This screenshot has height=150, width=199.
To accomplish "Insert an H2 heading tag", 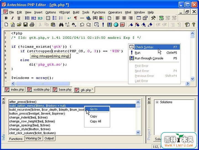I will point(34,18).
